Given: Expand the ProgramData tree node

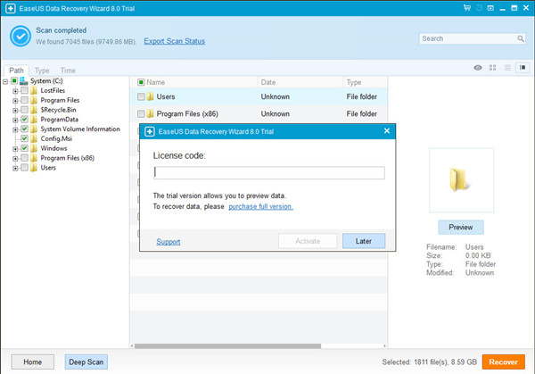Looking at the screenshot, I should click(x=15, y=120).
